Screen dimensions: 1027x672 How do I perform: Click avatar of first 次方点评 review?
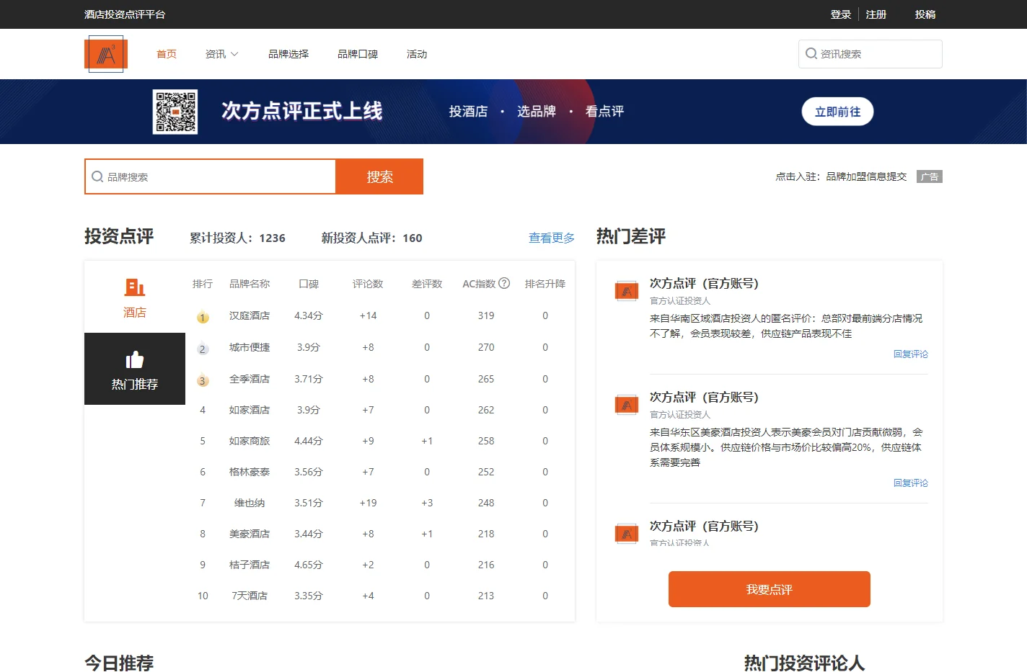click(627, 291)
